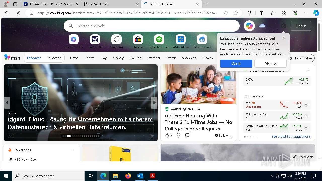This screenshot has width=322, height=181.
Task: Add VIX to watchlist
Action: click(x=306, y=105)
